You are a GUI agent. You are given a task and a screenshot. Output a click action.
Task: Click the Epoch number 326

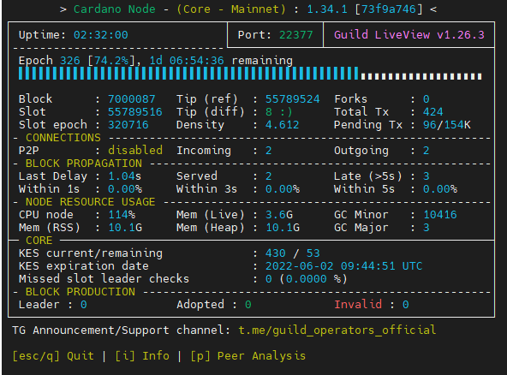(x=70, y=61)
